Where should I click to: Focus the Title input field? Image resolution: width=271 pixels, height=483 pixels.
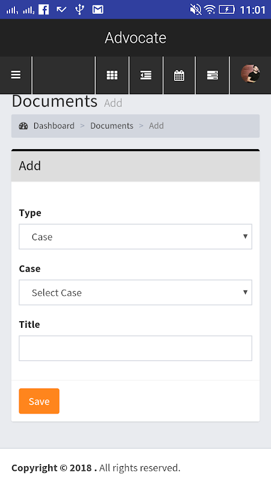(x=135, y=348)
